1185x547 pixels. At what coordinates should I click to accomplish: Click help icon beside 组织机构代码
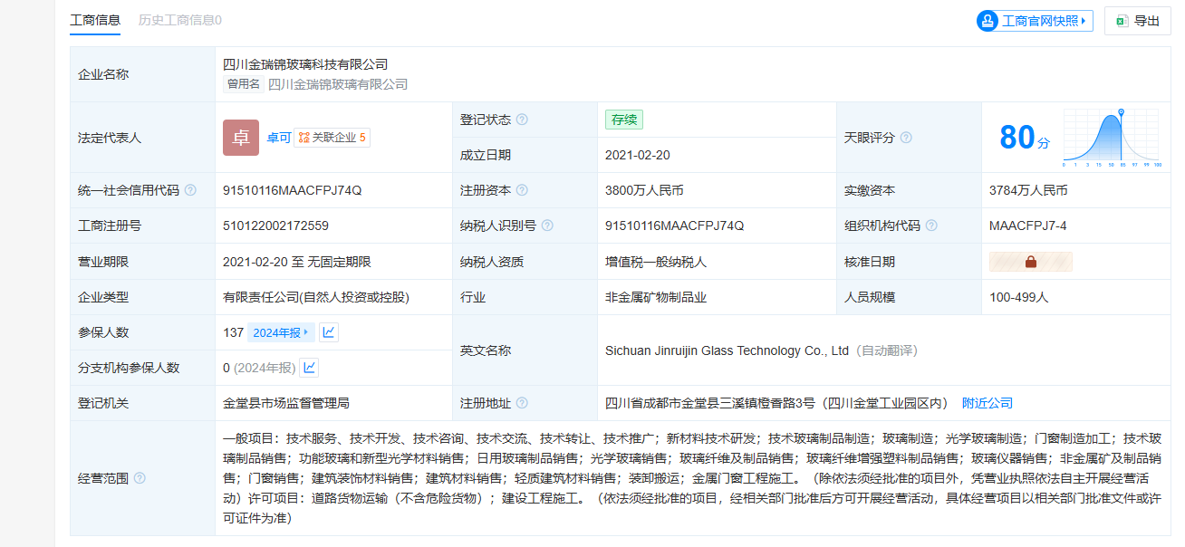point(931,226)
